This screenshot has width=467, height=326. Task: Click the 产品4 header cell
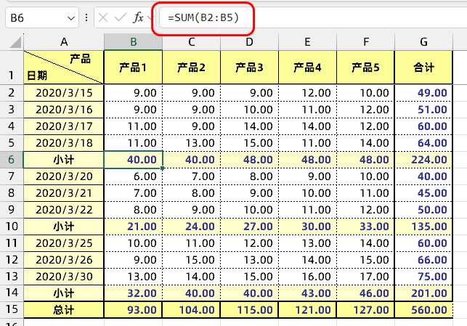tap(307, 68)
